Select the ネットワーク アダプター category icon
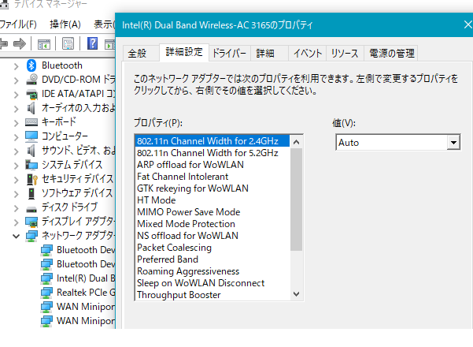Screen dimensions: 473x347 (x=31, y=236)
